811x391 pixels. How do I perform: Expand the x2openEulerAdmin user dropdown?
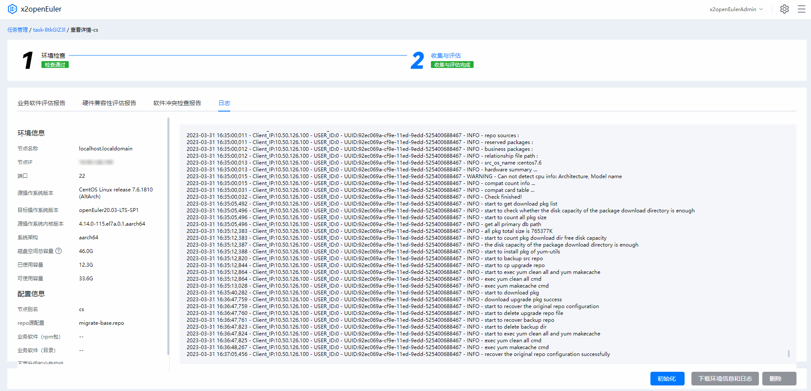tap(736, 9)
